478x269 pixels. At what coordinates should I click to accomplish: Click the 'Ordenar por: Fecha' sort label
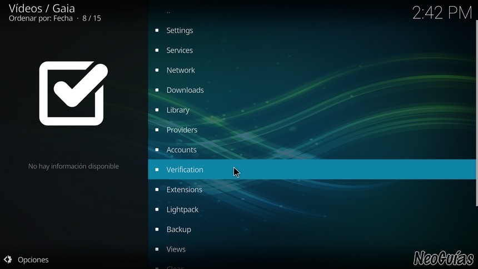(x=41, y=18)
